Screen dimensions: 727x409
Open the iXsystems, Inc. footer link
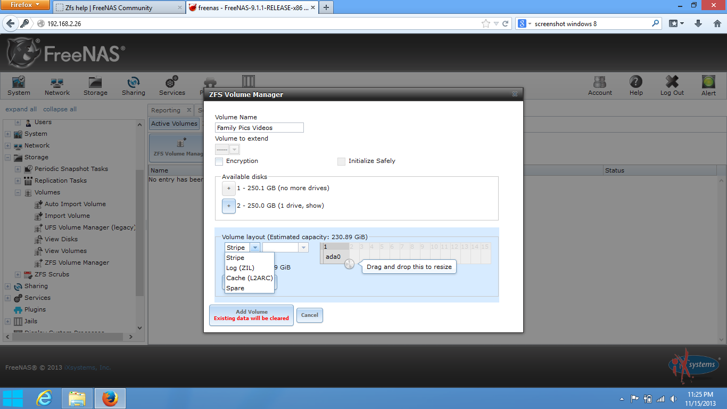point(87,367)
